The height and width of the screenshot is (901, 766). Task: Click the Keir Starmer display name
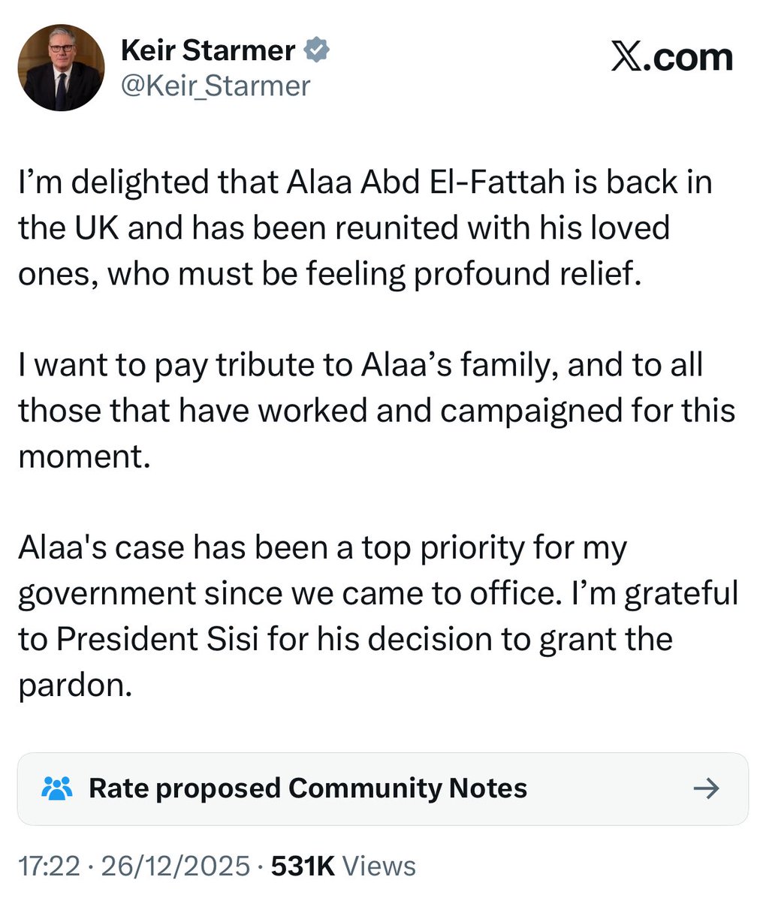click(208, 50)
